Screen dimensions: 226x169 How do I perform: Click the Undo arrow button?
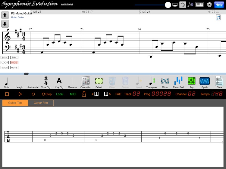[x=183, y=5]
